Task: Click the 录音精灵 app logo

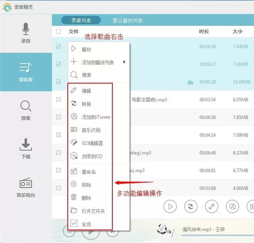Action: (7, 7)
